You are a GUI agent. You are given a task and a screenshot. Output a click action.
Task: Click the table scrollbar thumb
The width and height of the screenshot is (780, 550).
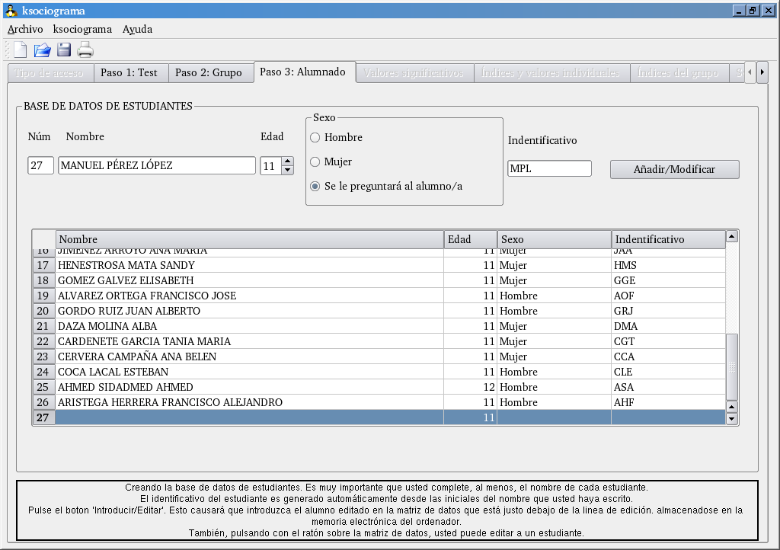(x=732, y=367)
